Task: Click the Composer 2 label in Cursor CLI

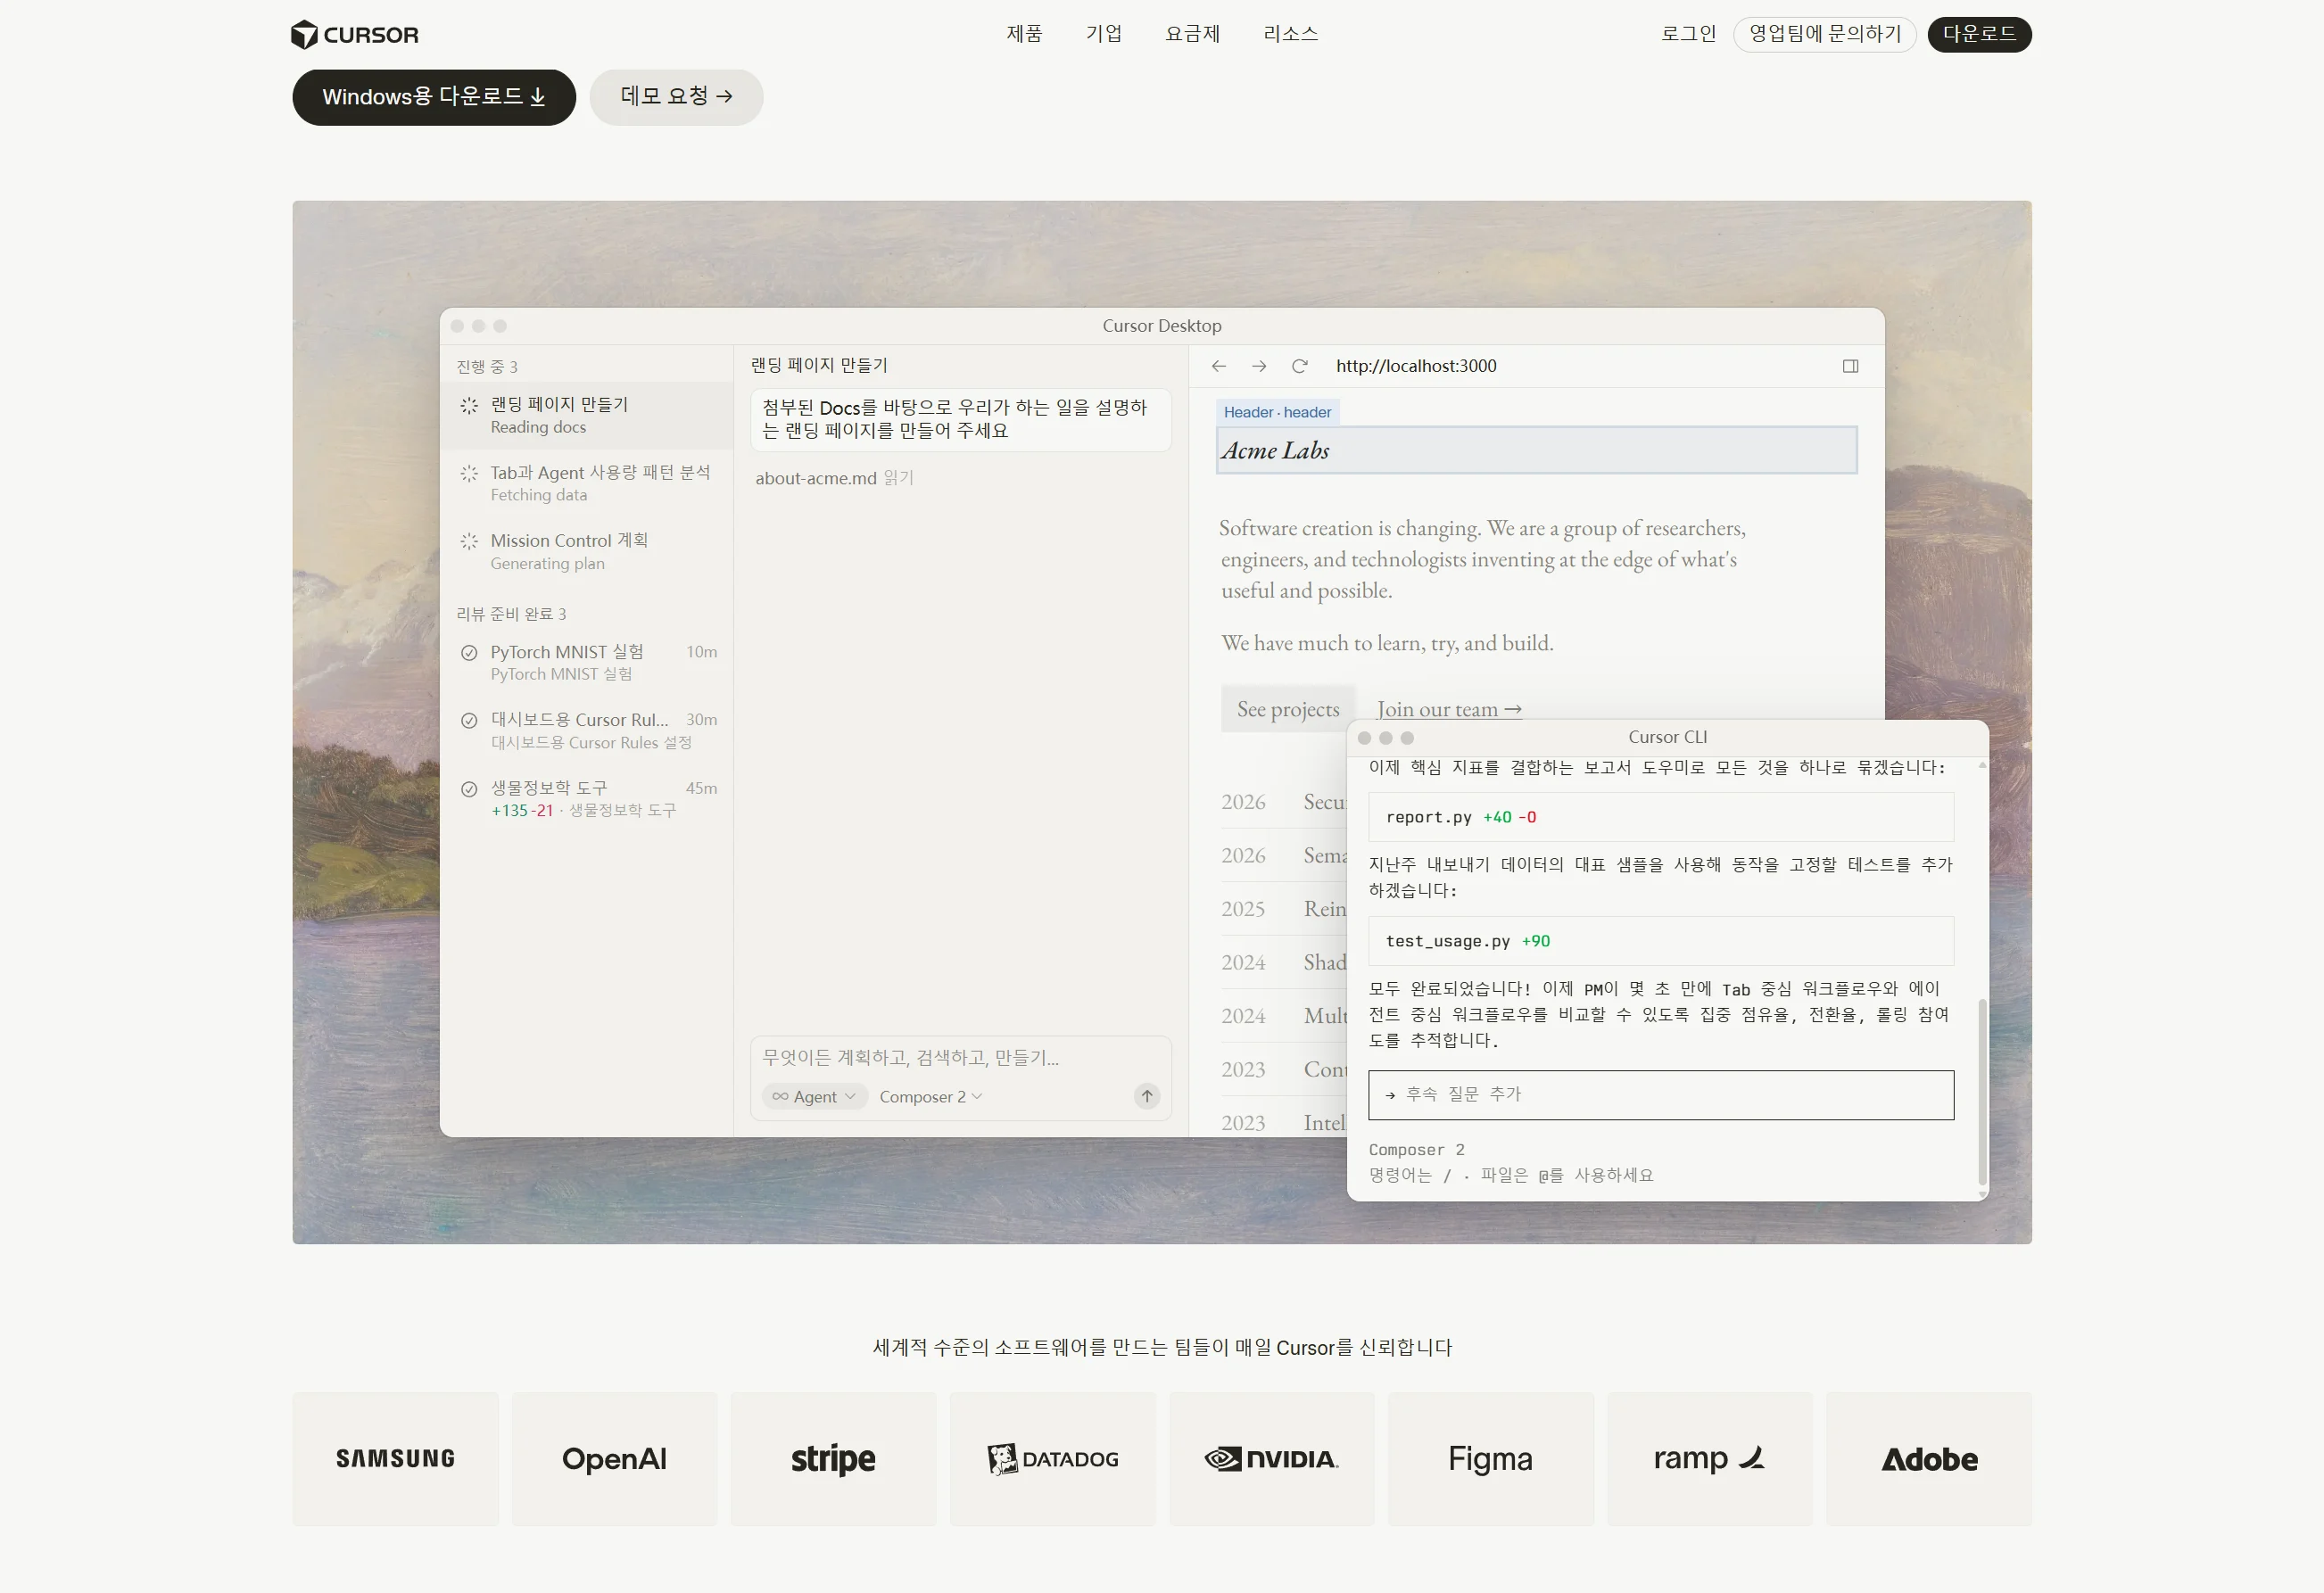Action: [1416, 1150]
